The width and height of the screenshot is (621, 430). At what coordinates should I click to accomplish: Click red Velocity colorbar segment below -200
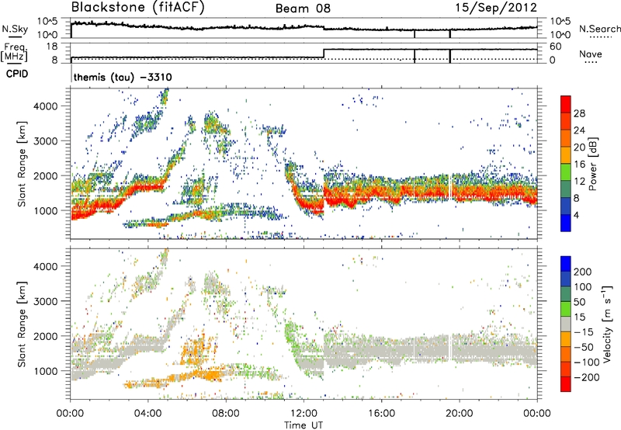coord(566,384)
